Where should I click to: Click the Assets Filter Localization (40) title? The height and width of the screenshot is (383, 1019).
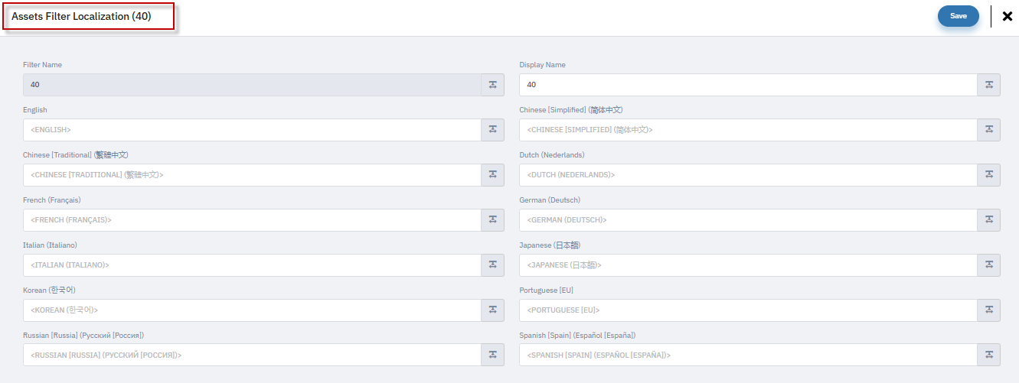tap(81, 16)
